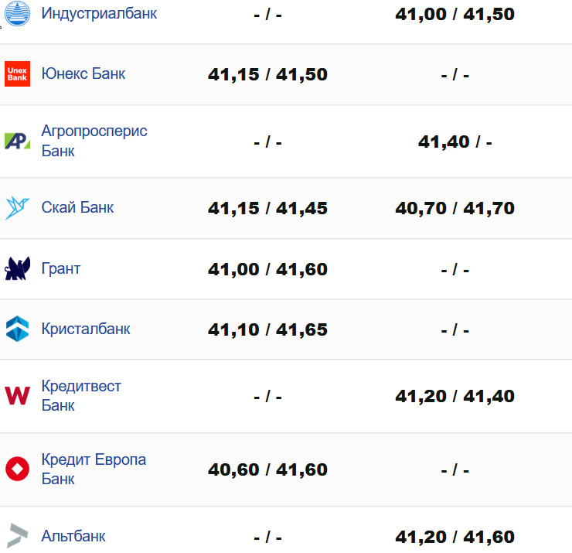Click Кредит Европа Банк rate 40,60 / 41,60

[x=267, y=469]
